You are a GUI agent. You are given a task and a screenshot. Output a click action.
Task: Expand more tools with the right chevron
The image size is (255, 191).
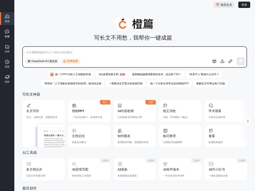248,121
